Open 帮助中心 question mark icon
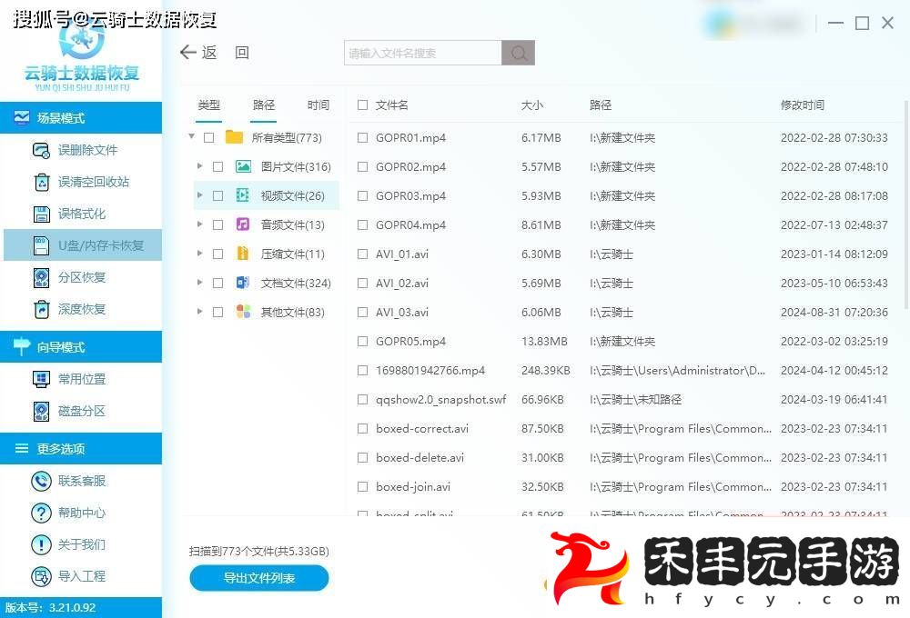 pos(41,513)
